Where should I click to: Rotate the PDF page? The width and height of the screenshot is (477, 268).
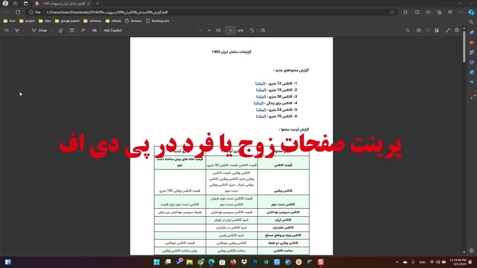[x=252, y=31]
